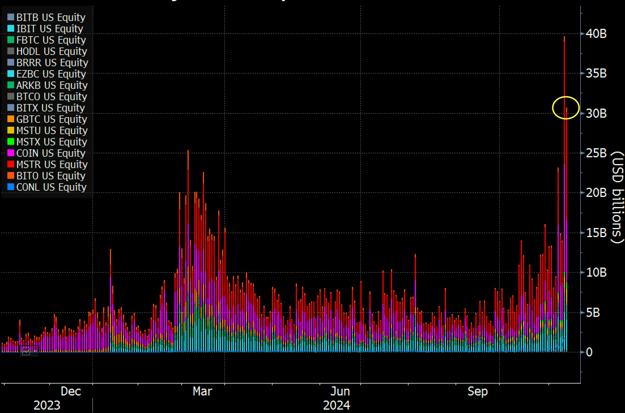Click the 'Jun' month label on time axis
Screen dimensions: 625x413
click(340, 391)
